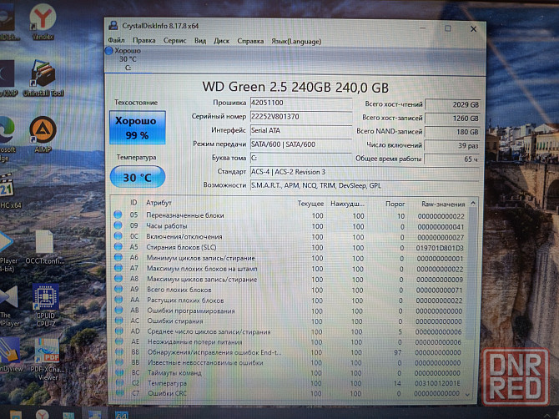
Task: Select row Минимум циклов запись/стирание
Action: [290, 258]
